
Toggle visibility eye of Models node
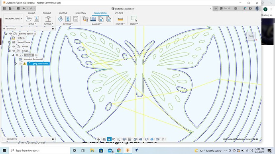14,46
